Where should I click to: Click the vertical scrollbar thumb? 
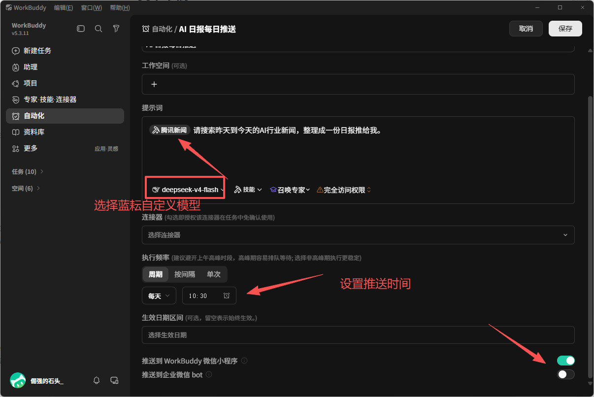591,237
